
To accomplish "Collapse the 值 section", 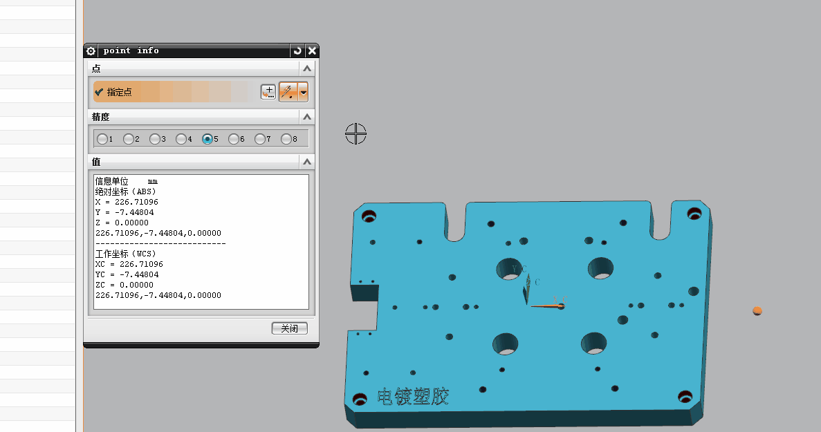I will (306, 162).
